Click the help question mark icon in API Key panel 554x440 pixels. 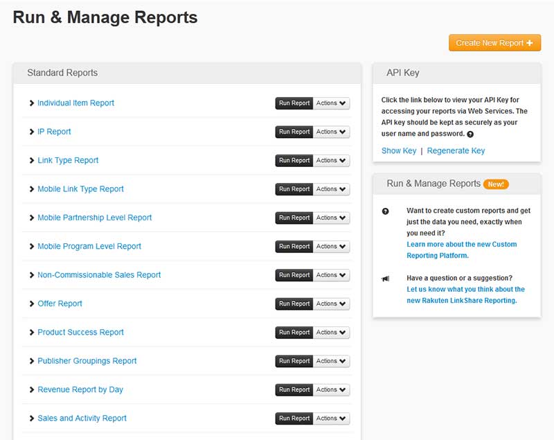[x=470, y=134]
